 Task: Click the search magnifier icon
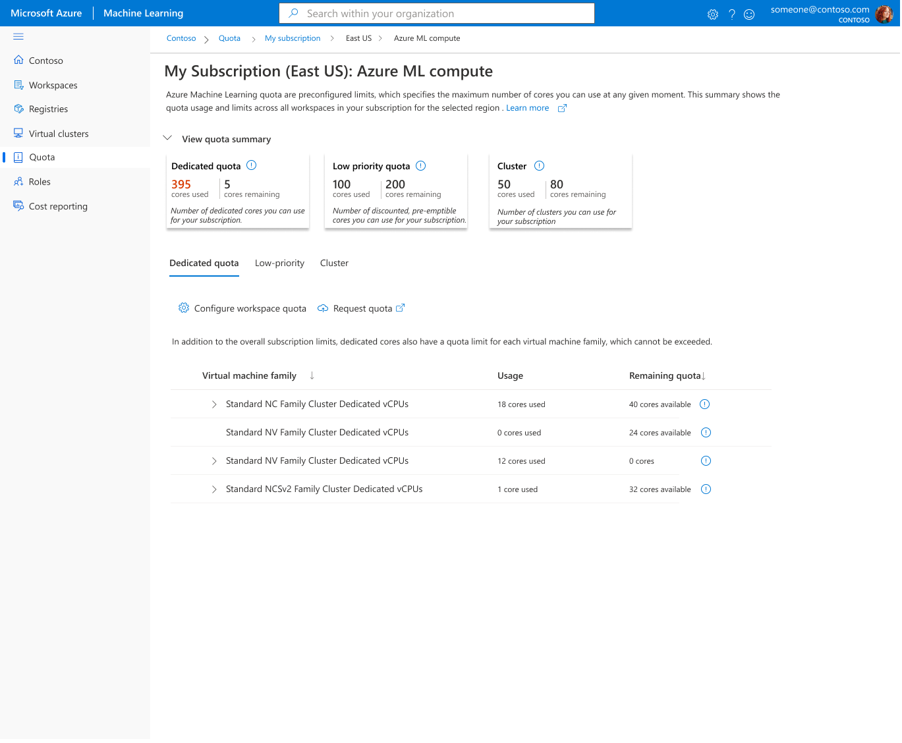293,13
